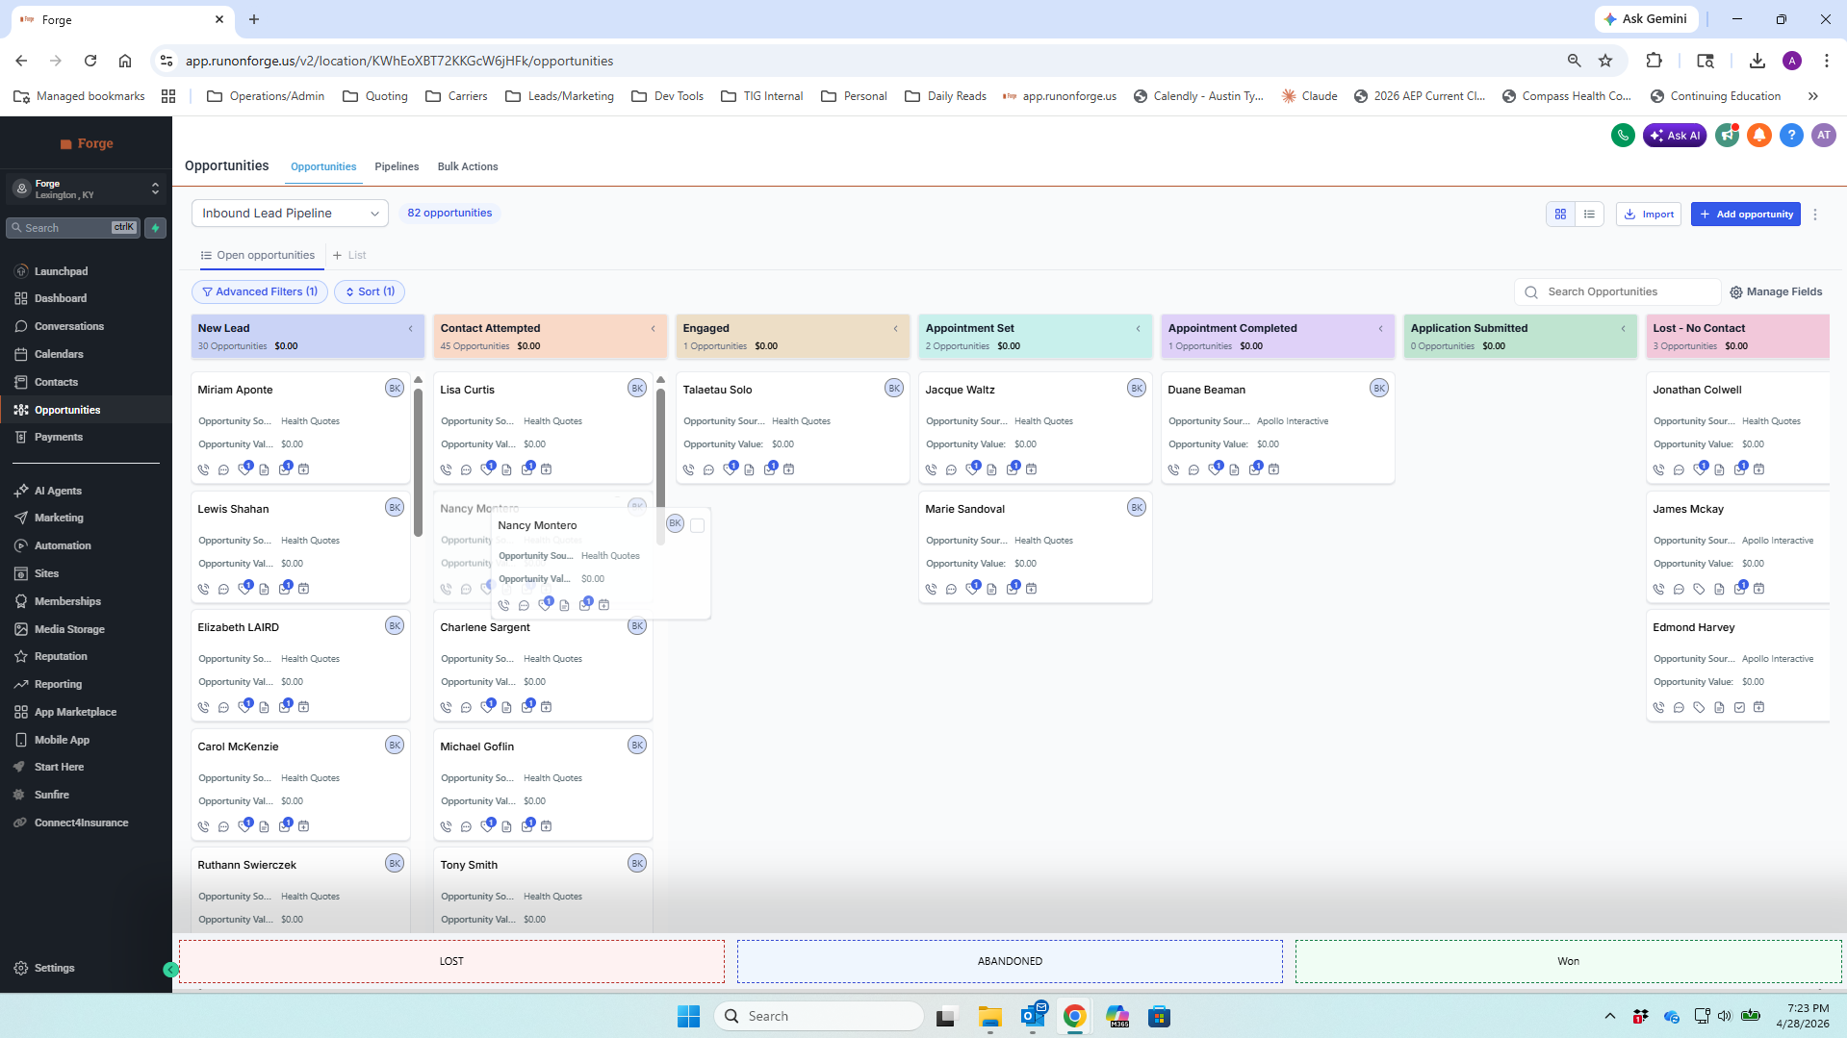
Task: Open appointment calendar icon on Lisa Curtis card
Action: pyautogui.click(x=546, y=469)
